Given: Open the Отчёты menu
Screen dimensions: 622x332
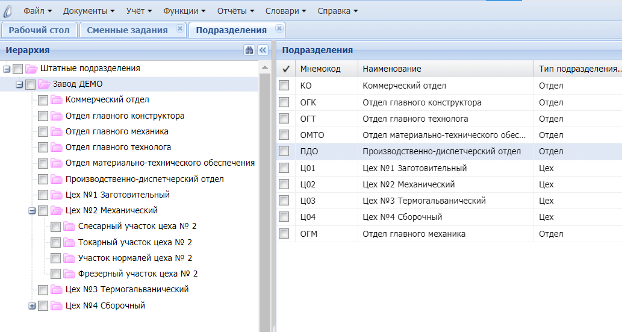Looking at the screenshot, I should point(234,11).
